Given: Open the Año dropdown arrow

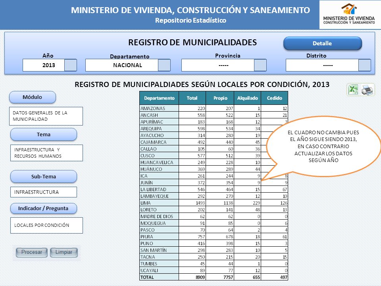Looking at the screenshot, I should tap(71, 65).
